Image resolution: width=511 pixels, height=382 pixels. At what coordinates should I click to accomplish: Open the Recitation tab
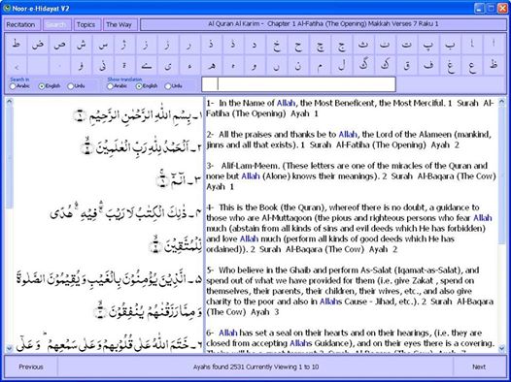(x=22, y=24)
